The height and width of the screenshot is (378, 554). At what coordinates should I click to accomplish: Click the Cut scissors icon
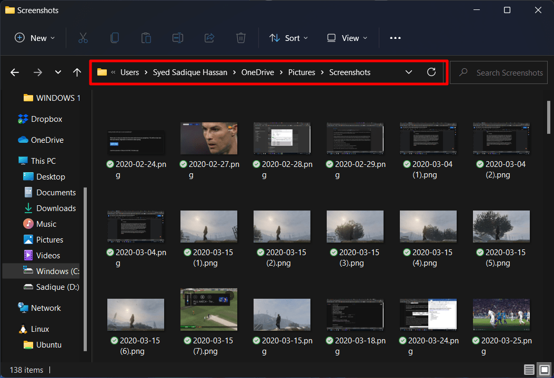tap(83, 38)
